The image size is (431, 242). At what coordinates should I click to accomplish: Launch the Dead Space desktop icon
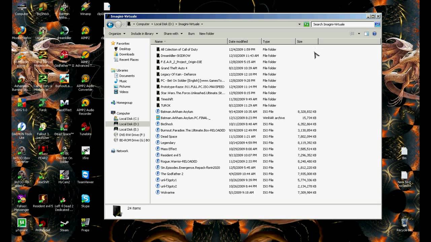64,129
